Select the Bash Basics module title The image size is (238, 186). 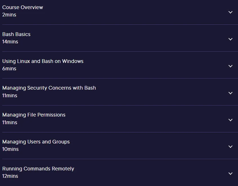(16, 34)
